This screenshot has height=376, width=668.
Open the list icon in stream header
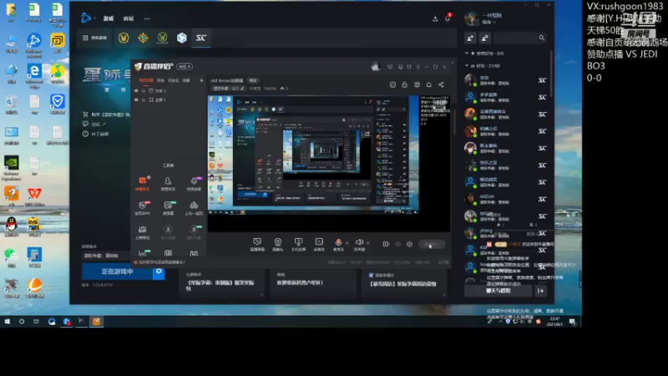click(392, 84)
